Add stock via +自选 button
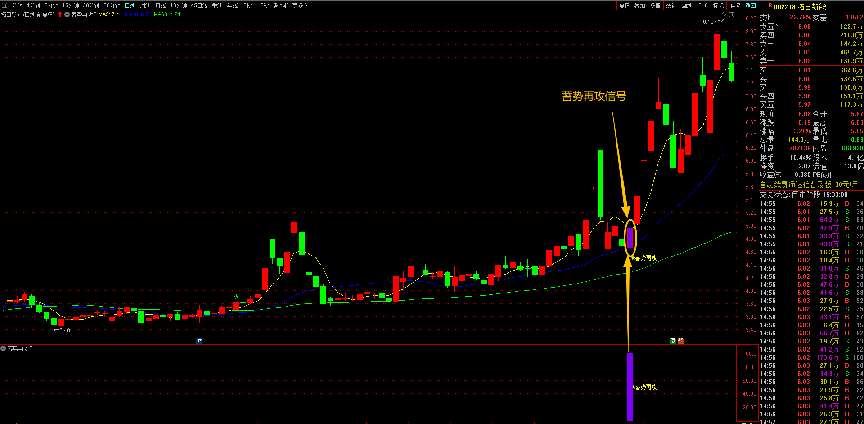864x424 pixels. (734, 5)
